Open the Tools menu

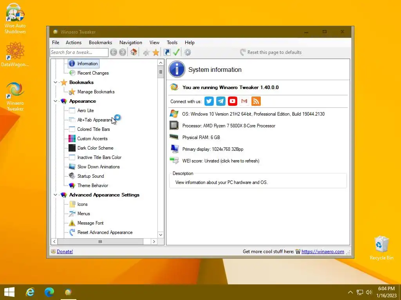pyautogui.click(x=172, y=43)
